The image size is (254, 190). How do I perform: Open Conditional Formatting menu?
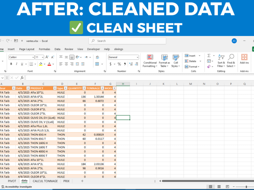150,61
